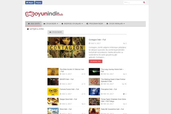
Task: Open The Walking Dead thumbnail
Action: [94, 82]
